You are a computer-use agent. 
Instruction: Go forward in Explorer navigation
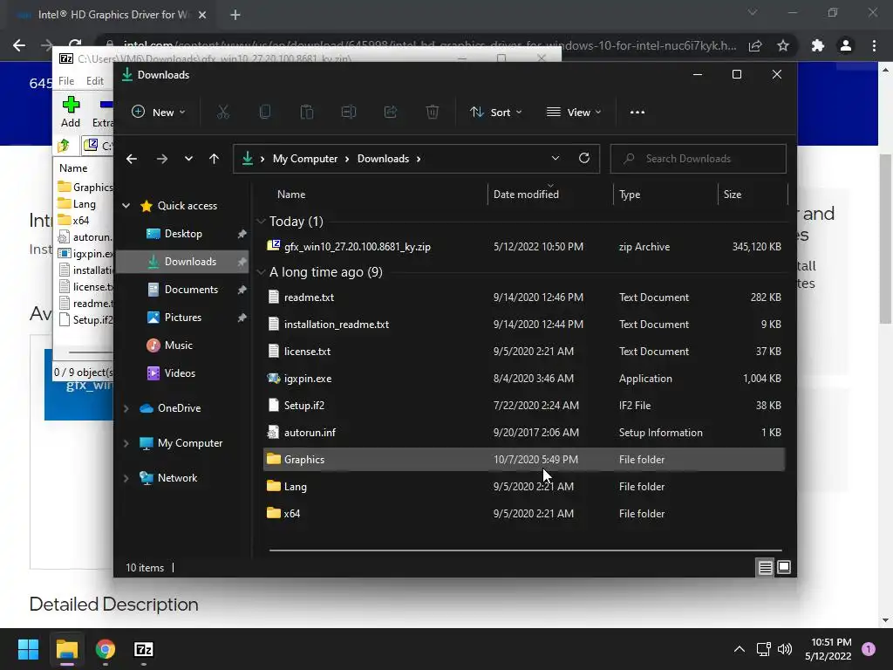click(161, 159)
